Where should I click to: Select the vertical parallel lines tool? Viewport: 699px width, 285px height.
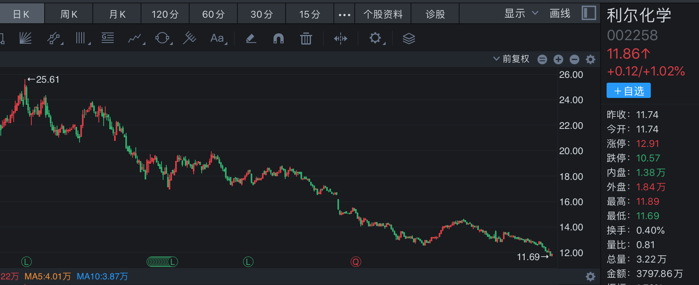point(81,39)
